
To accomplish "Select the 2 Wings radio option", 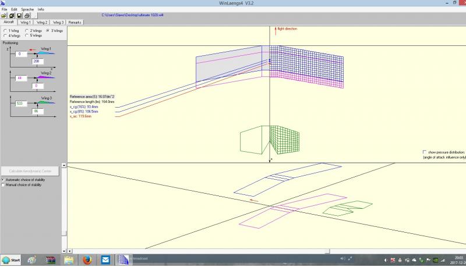I will click(26, 30).
